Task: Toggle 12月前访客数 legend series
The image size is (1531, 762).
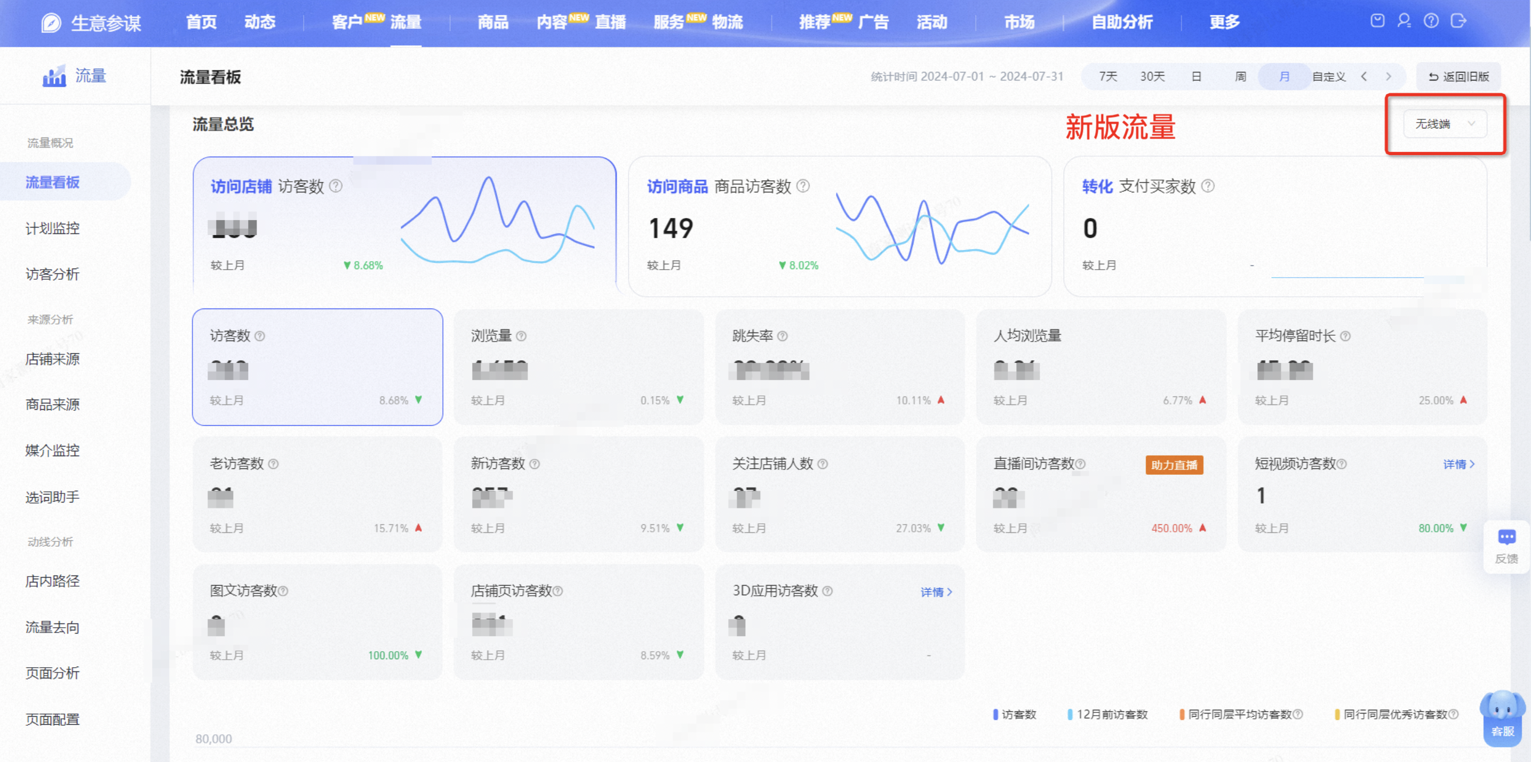Action: [x=1108, y=715]
